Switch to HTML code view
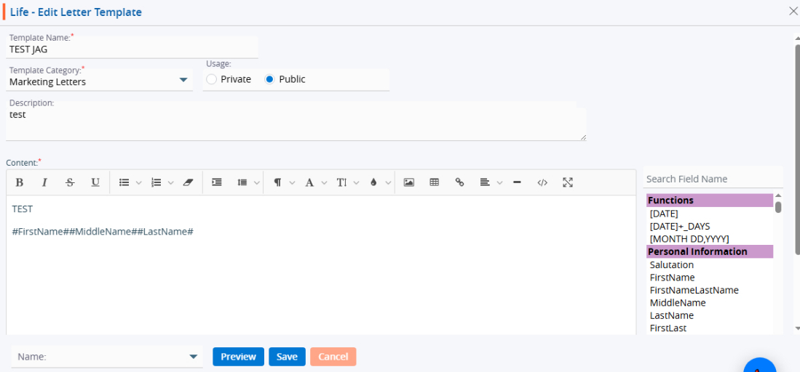This screenshot has width=800, height=372. [542, 182]
